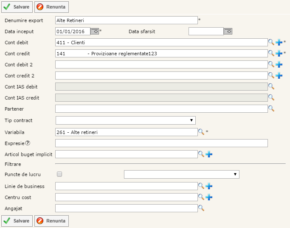Viewport: 290px width, 228px height.
Task: Click the Linie de business input
Action: (x=127, y=186)
